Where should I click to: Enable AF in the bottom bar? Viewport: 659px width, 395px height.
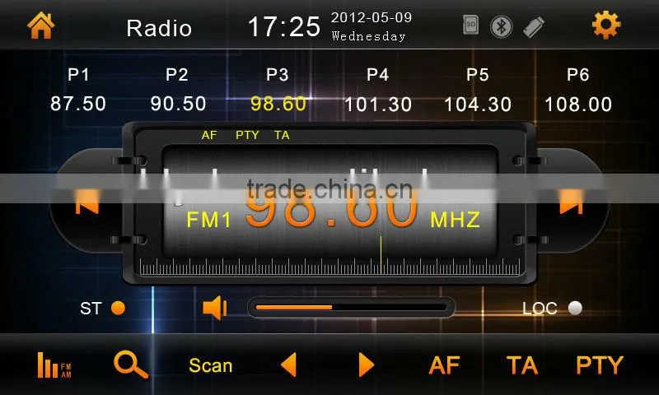point(444,365)
